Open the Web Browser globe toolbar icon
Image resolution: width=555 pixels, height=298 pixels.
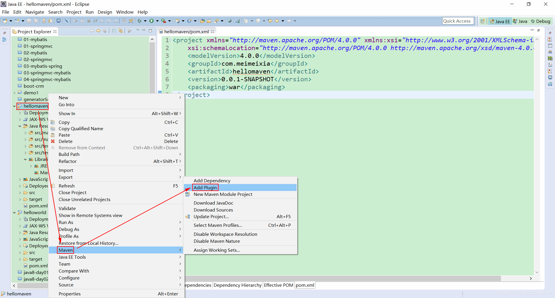[230, 21]
